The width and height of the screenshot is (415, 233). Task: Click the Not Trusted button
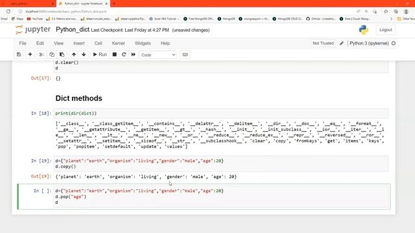click(323, 43)
